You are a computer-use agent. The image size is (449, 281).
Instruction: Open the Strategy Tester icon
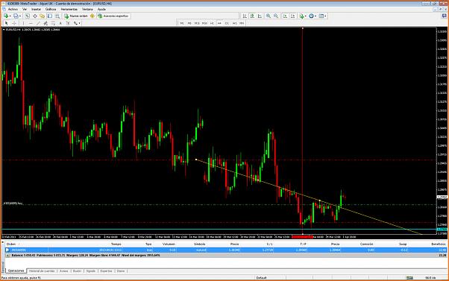(x=57, y=16)
